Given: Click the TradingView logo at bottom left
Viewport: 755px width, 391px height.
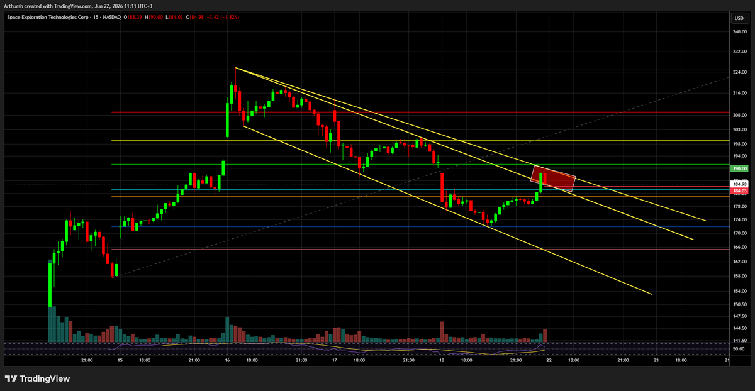Looking at the screenshot, I should [37, 378].
